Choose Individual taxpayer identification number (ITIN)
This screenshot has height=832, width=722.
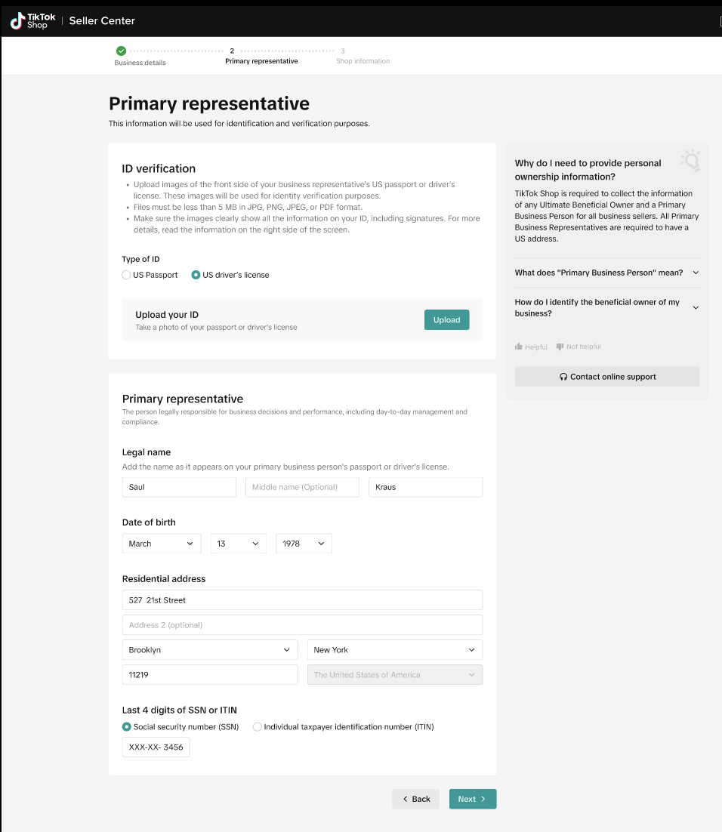(258, 727)
